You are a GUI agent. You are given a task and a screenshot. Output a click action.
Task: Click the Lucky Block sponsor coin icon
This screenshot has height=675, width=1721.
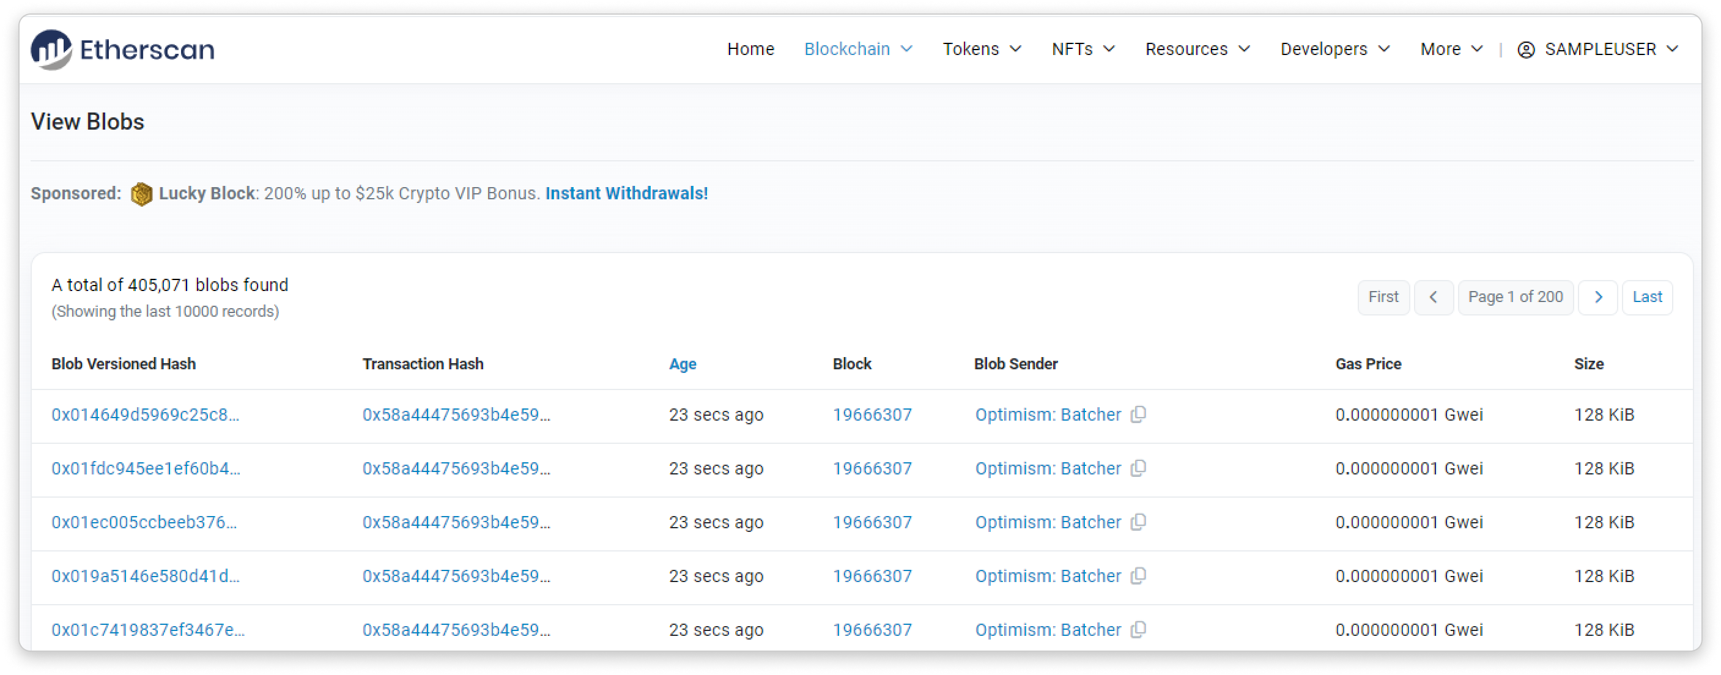click(141, 194)
